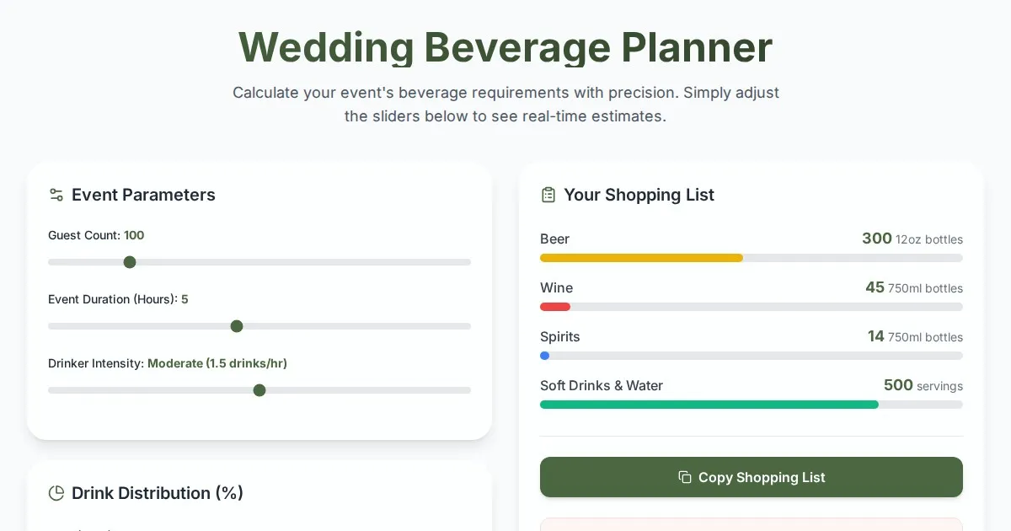The image size is (1011, 531).
Task: Click the Wine quantity value of 45
Action: coord(875,287)
